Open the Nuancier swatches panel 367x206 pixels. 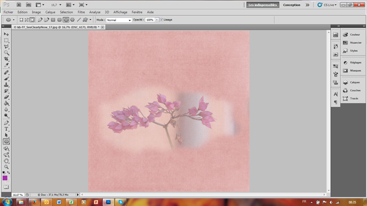point(355,43)
